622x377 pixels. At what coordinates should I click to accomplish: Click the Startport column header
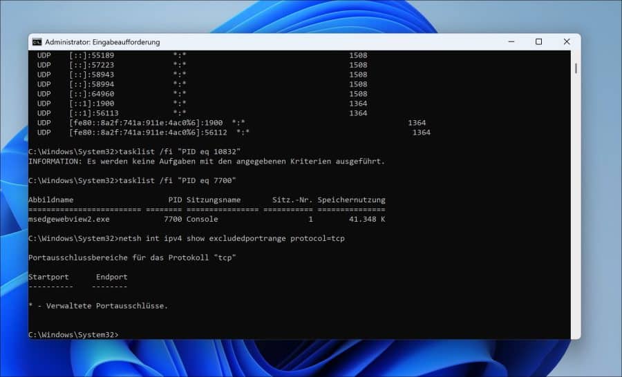pyautogui.click(x=50, y=277)
